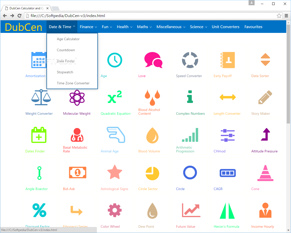
Task: Click the Bid-Ask banknote icon
Action: tap(78, 172)
